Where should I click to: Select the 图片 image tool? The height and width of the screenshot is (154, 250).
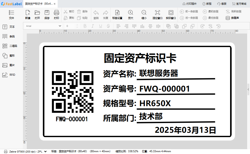click(9, 65)
